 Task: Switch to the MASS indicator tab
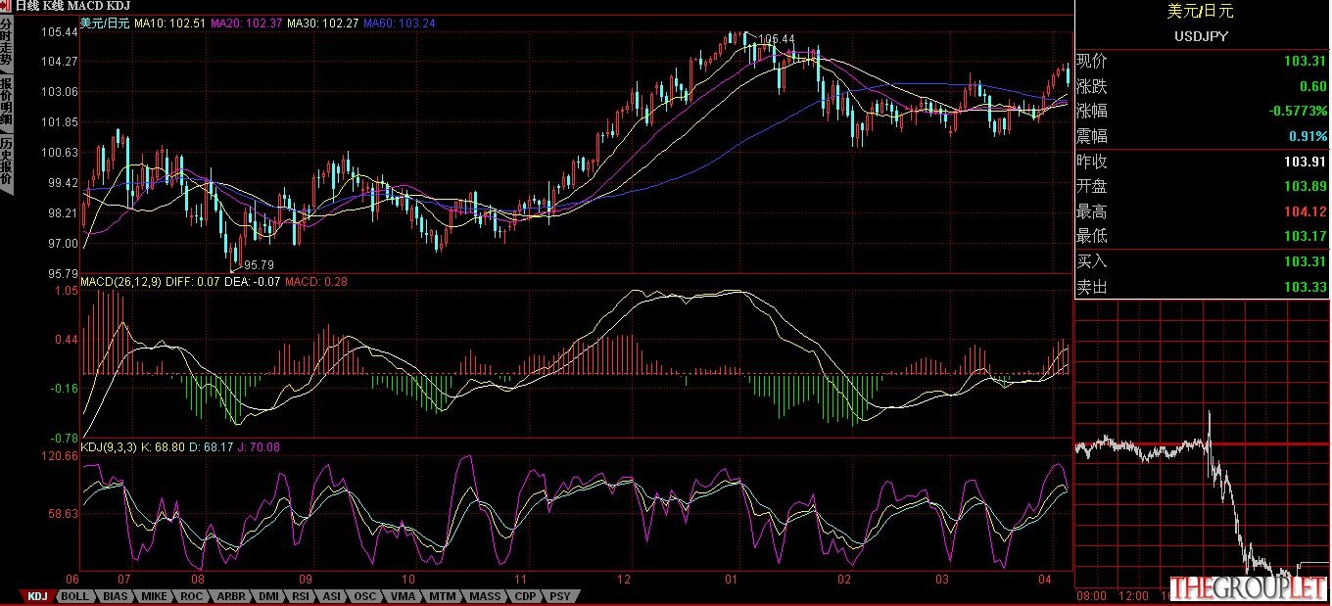[x=485, y=596]
